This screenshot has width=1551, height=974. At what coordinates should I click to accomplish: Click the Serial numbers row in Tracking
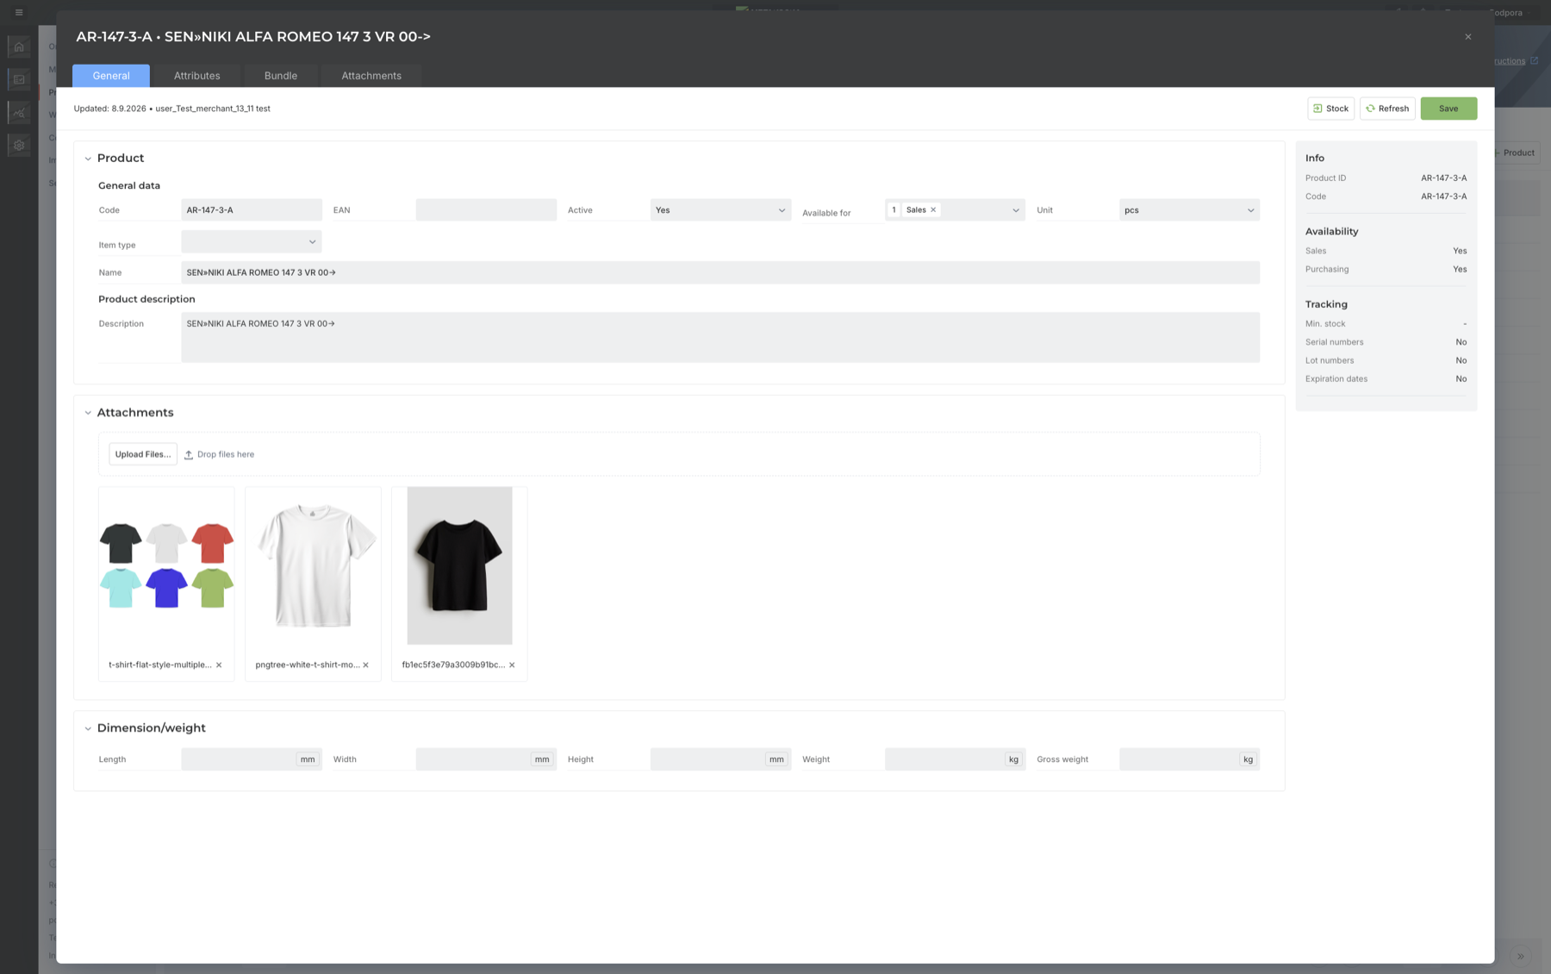1386,342
